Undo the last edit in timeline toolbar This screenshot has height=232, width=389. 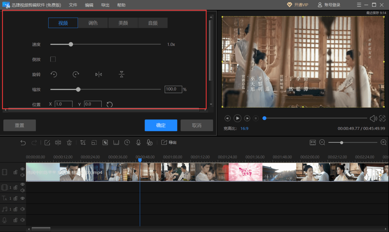point(23,142)
